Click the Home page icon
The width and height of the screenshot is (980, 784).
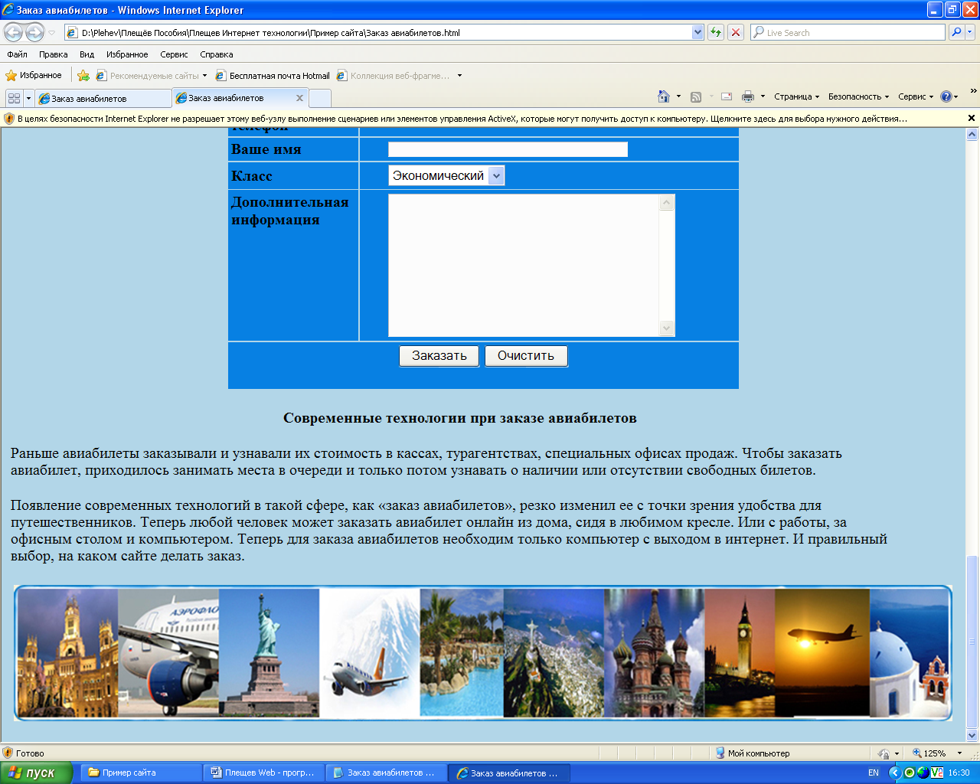point(664,96)
